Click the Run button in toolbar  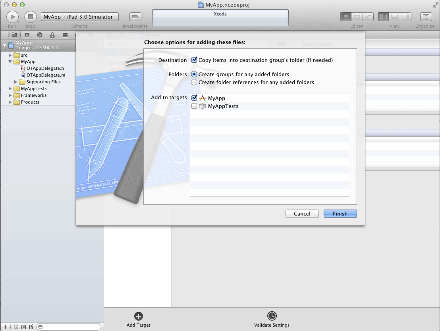[12, 17]
